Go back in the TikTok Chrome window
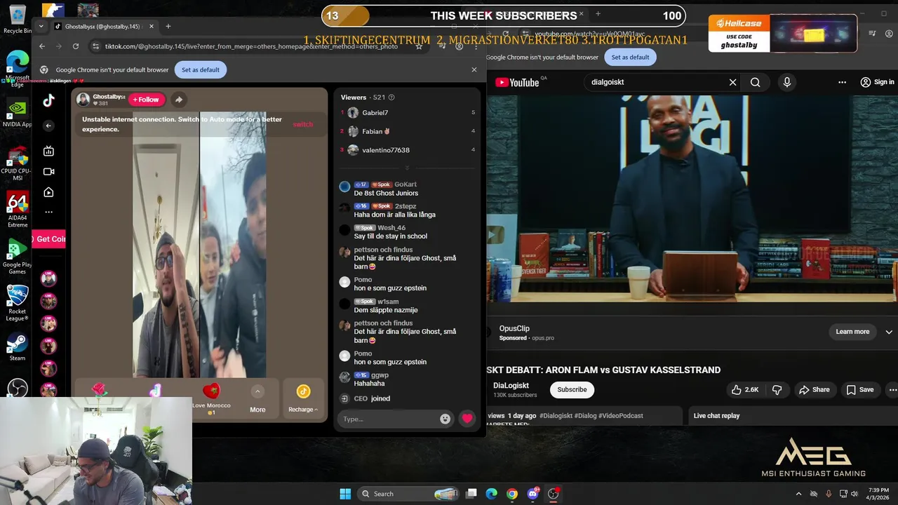The image size is (898, 505). point(42,46)
